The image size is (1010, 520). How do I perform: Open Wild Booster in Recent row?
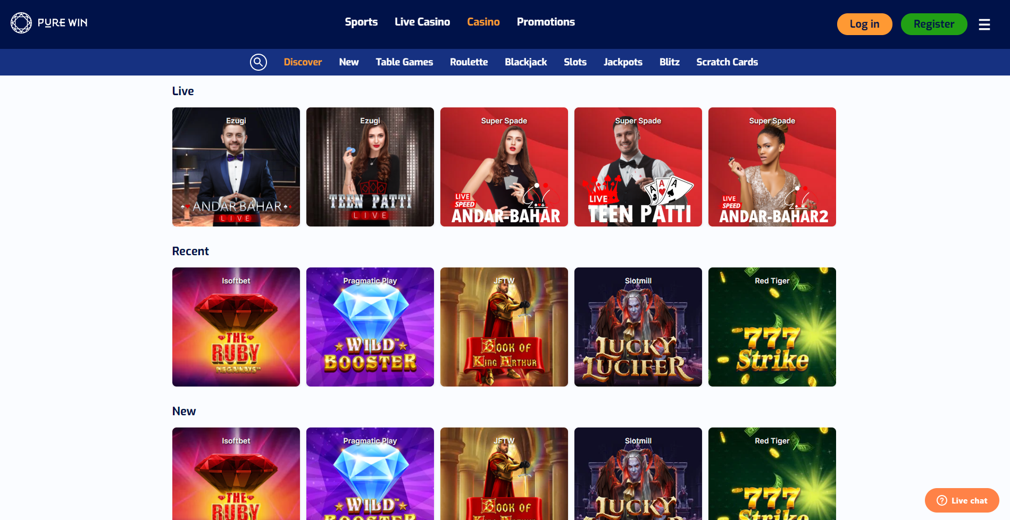[370, 327]
